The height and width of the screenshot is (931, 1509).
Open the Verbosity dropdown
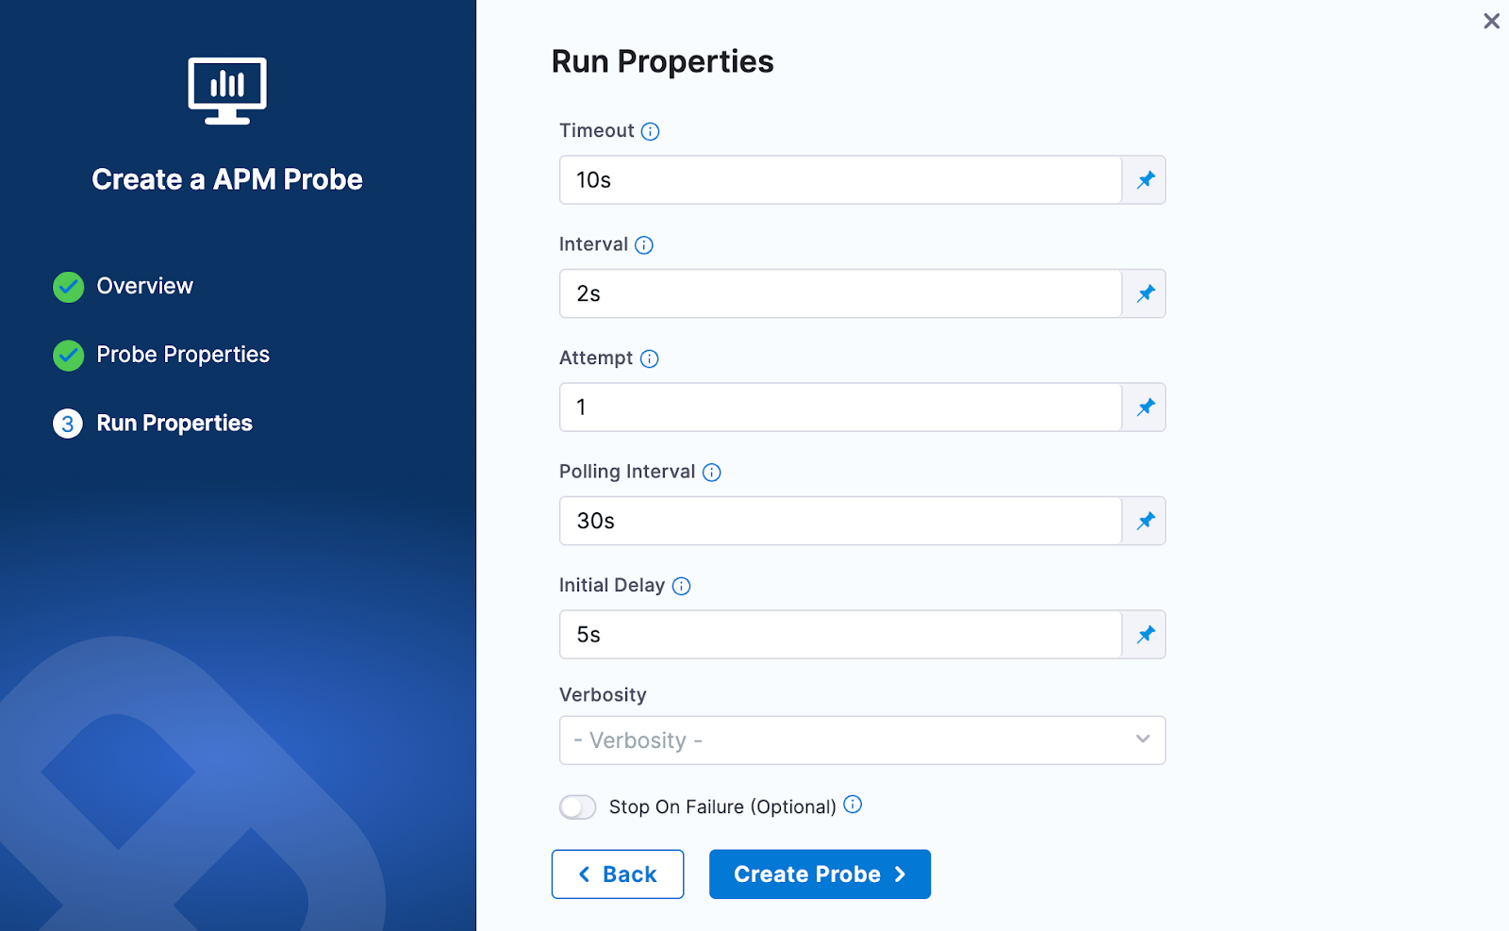861,740
